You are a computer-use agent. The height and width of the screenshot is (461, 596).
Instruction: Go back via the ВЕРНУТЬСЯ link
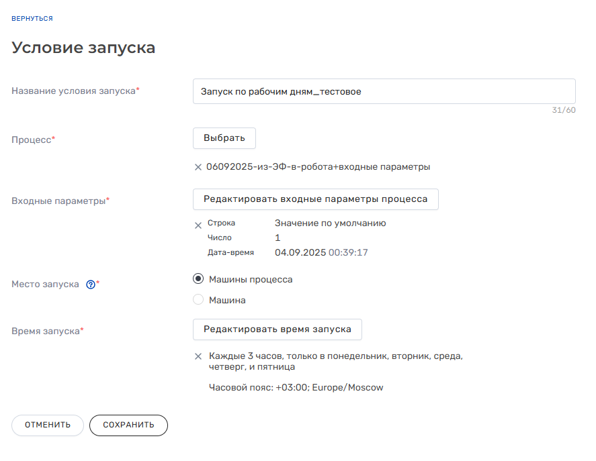(32, 18)
